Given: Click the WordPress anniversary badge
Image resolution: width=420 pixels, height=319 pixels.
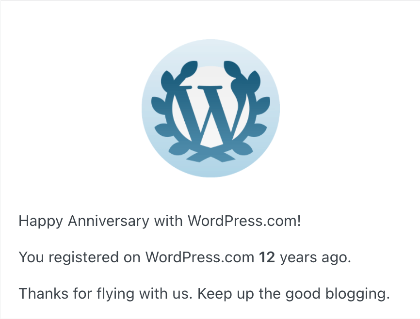Looking at the screenshot, I should tap(210, 108).
